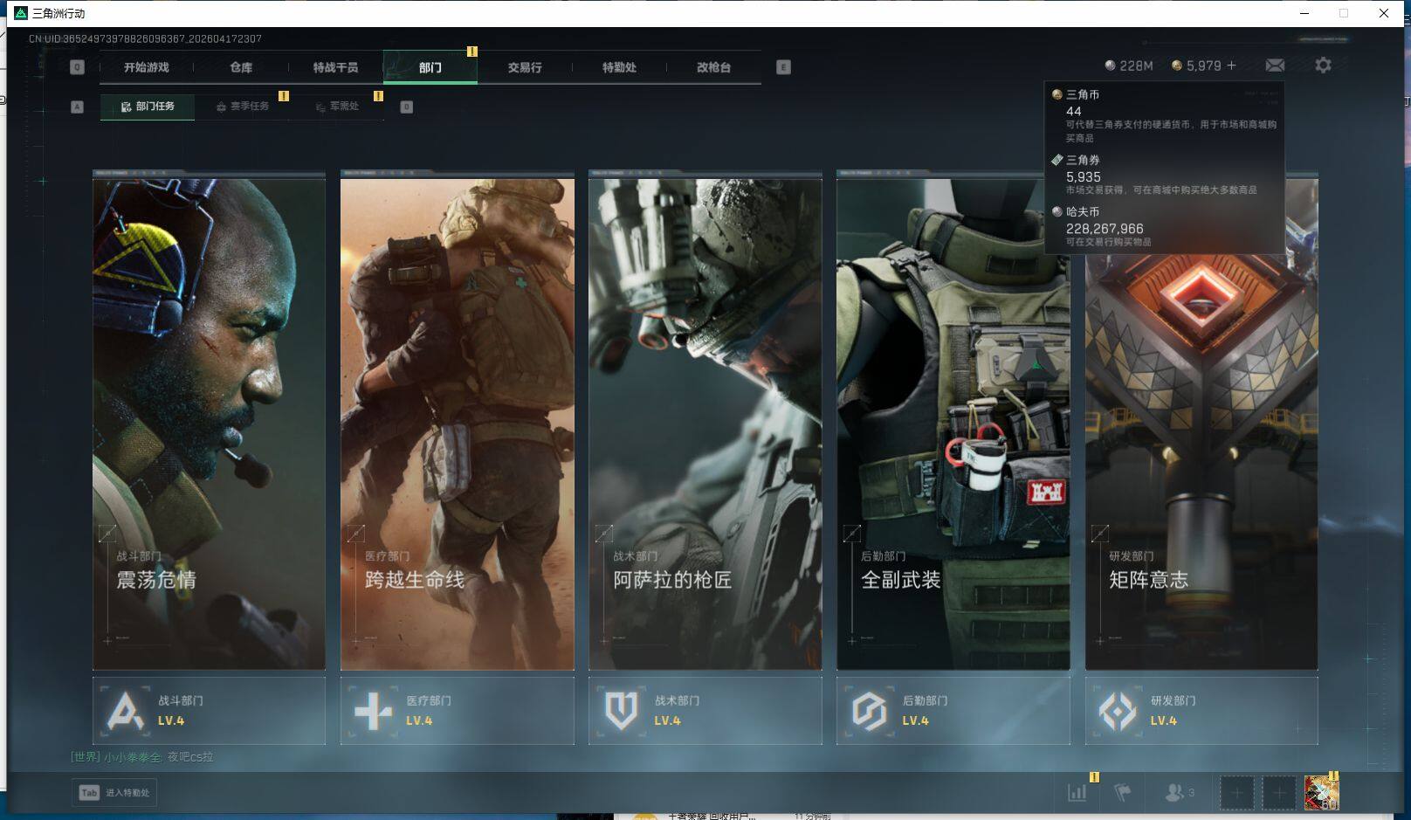Click the 战斗部门 emblem icon
Screen dimensions: 1411x820
[x=125, y=711]
